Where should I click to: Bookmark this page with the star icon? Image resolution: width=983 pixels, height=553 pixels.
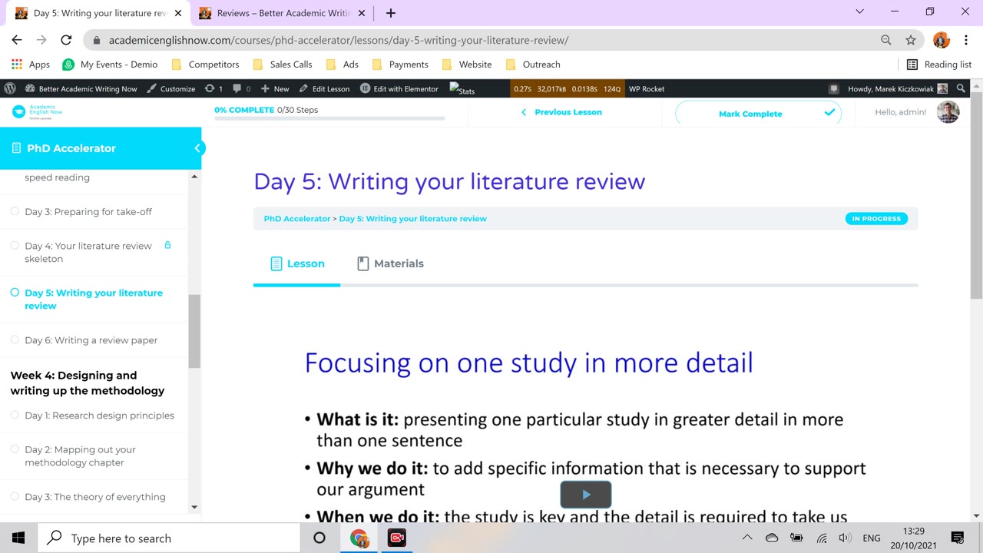[911, 40]
